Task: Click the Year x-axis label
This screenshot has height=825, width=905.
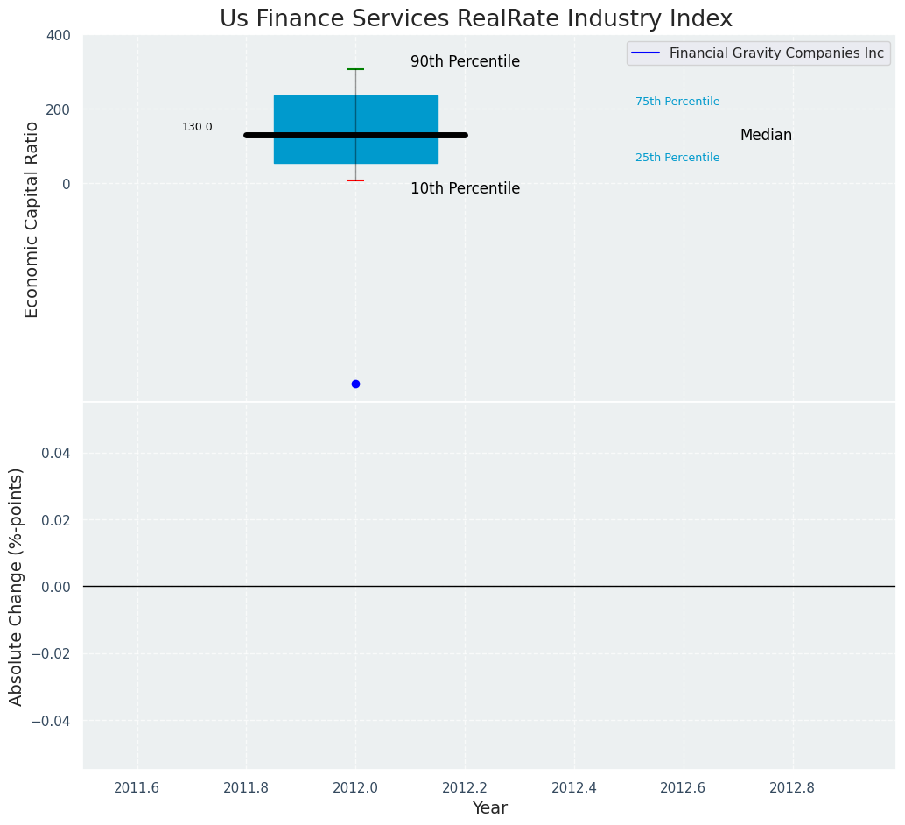Action: [489, 808]
